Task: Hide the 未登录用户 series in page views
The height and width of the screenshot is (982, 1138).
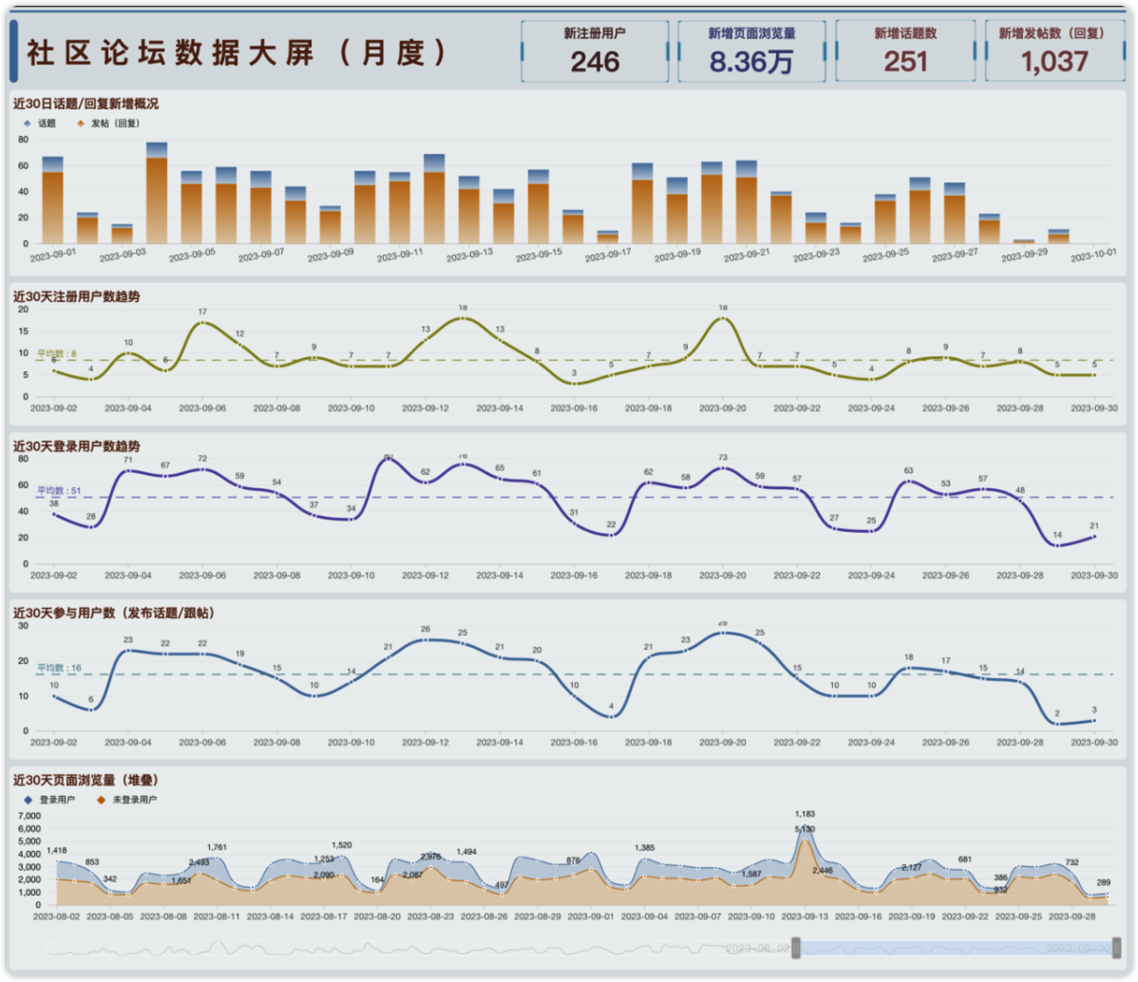Action: pyautogui.click(x=127, y=800)
